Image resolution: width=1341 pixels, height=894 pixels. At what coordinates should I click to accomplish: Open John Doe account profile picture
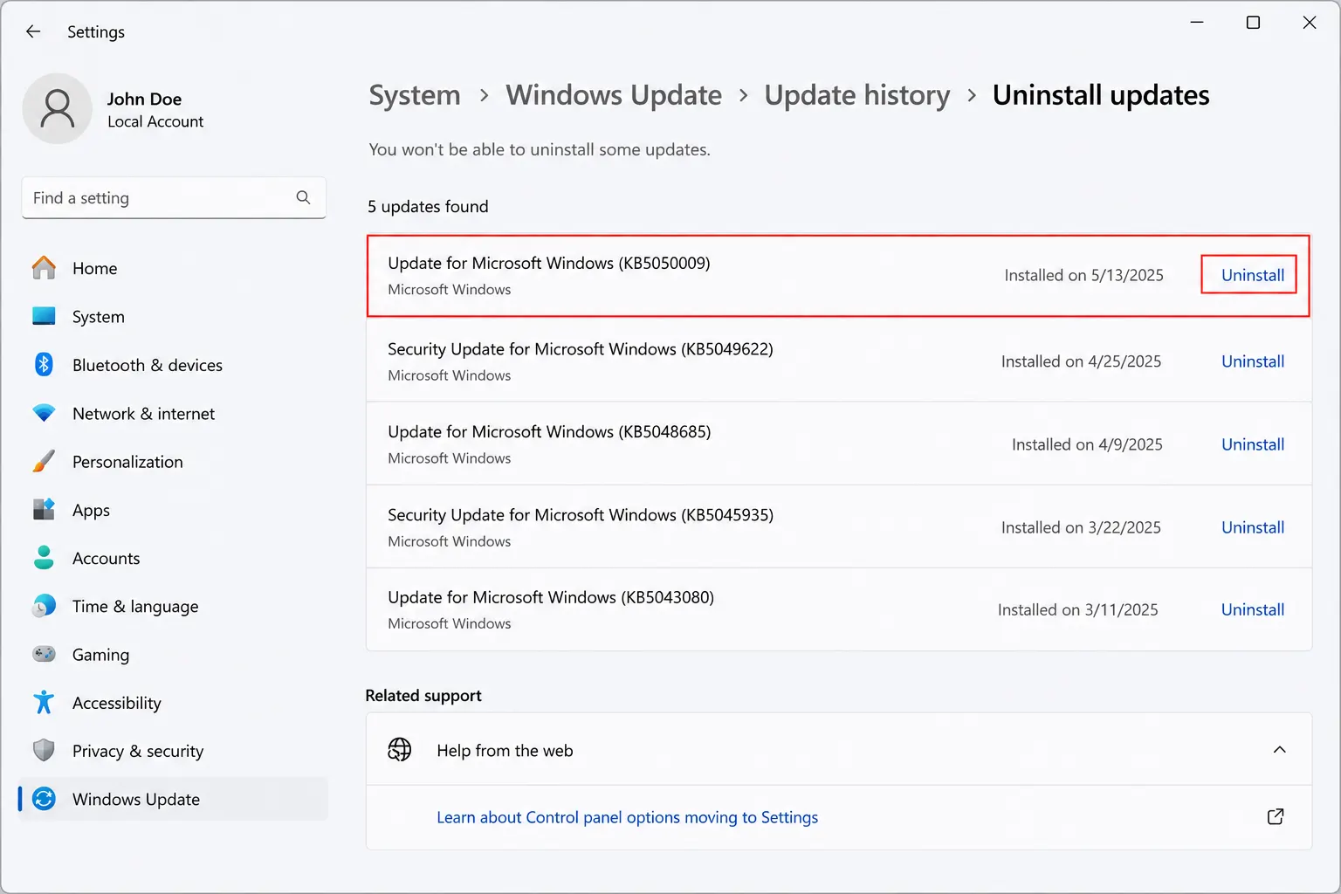tap(57, 108)
